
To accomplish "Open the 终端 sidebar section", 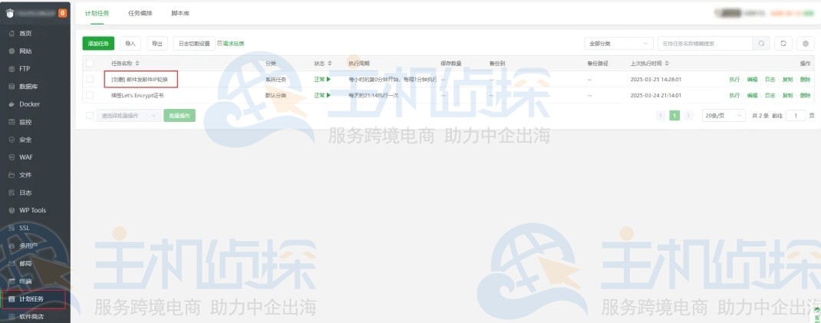I will (x=25, y=281).
